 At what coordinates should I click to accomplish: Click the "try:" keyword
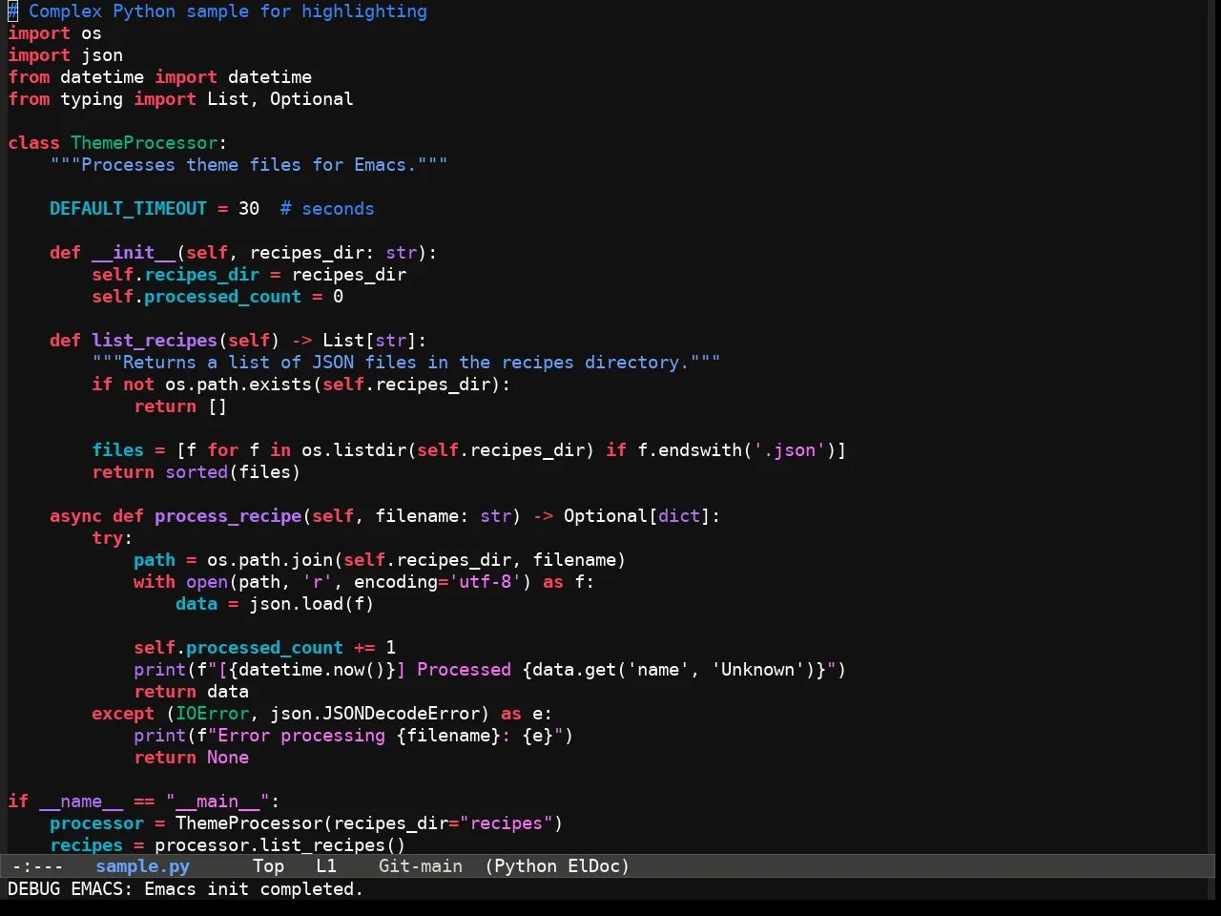click(113, 538)
